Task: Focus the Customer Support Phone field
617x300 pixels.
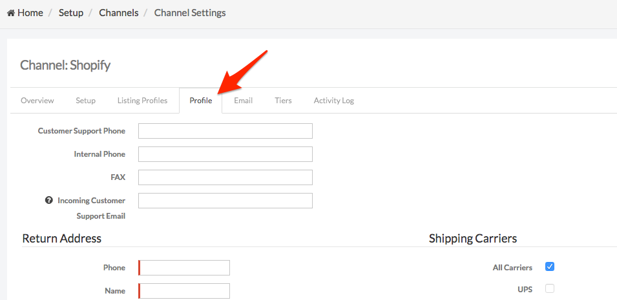Action: tap(225, 131)
